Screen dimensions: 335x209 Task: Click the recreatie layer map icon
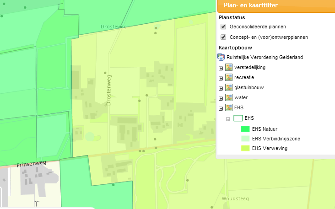[229, 78]
